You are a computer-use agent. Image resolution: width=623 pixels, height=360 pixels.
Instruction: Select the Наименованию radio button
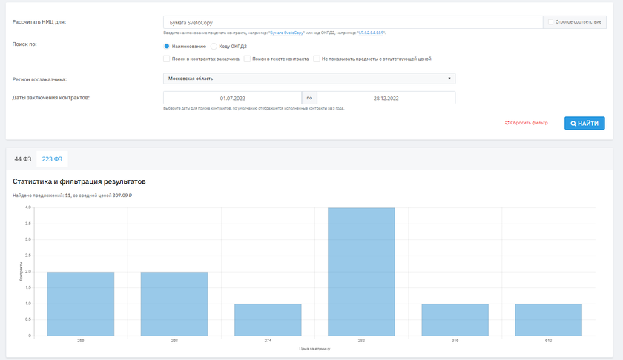click(x=167, y=47)
